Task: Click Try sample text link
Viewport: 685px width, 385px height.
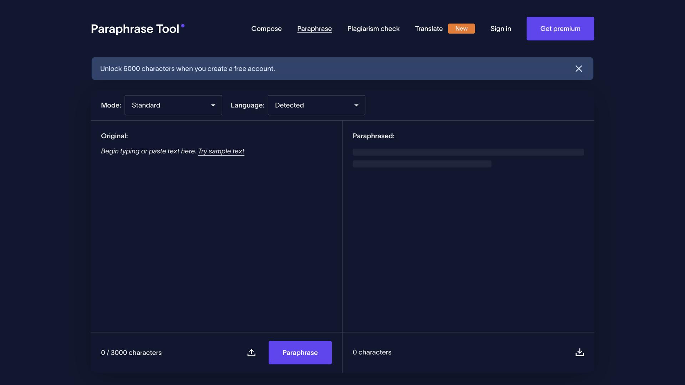Action: [x=221, y=151]
